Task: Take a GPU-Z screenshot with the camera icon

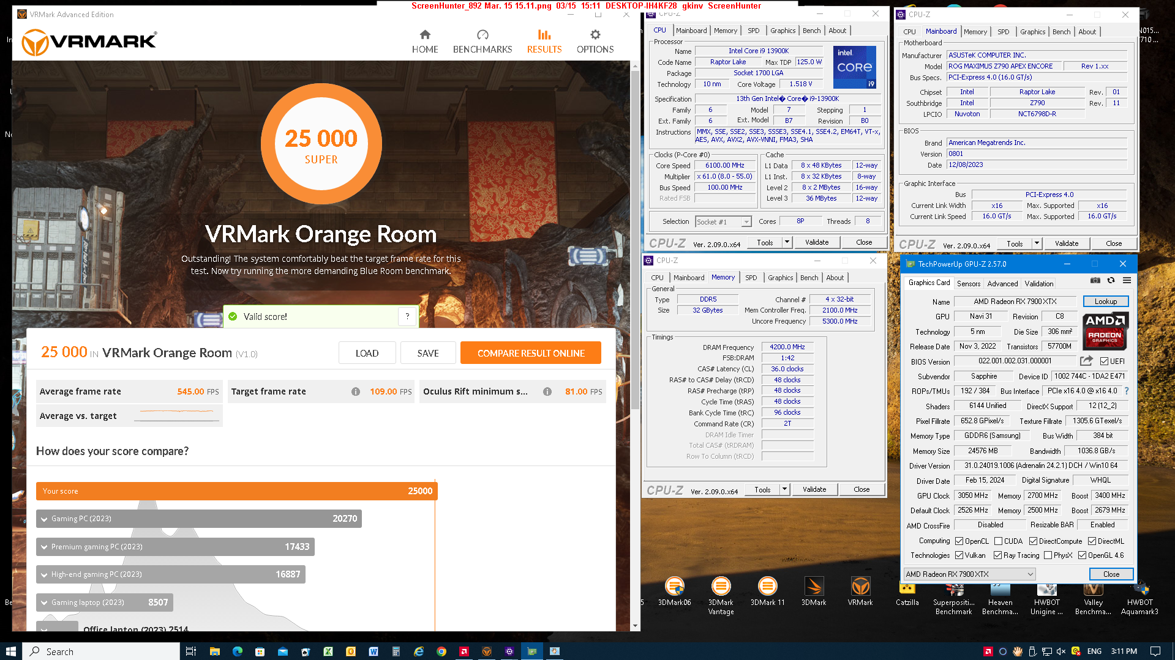Action: pos(1095,280)
